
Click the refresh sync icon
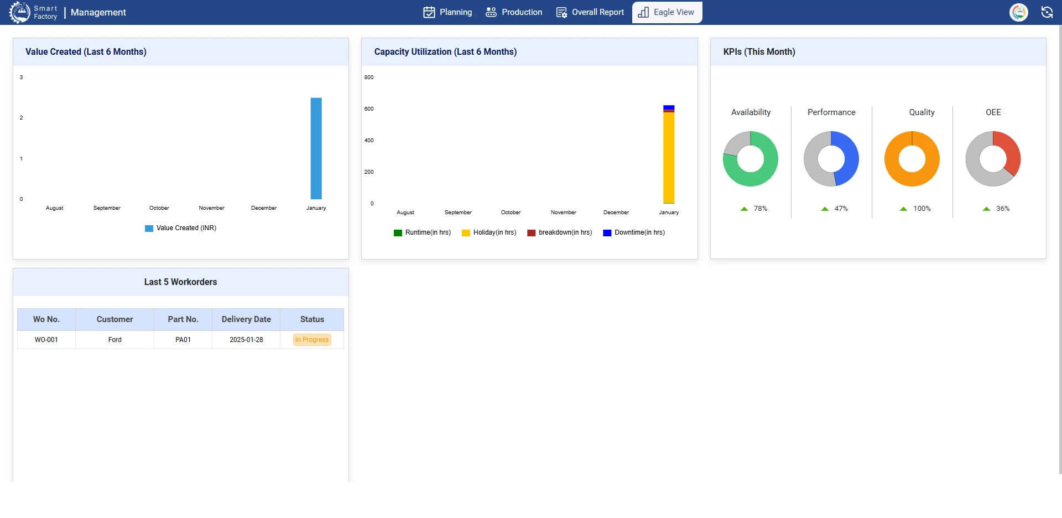pos(1047,12)
